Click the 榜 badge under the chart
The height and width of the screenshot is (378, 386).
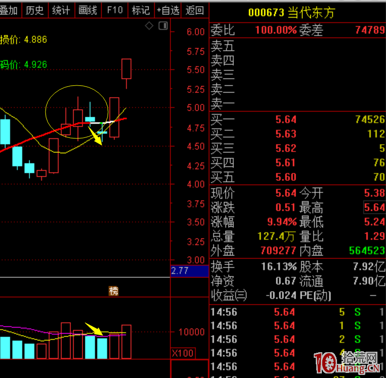click(x=114, y=291)
